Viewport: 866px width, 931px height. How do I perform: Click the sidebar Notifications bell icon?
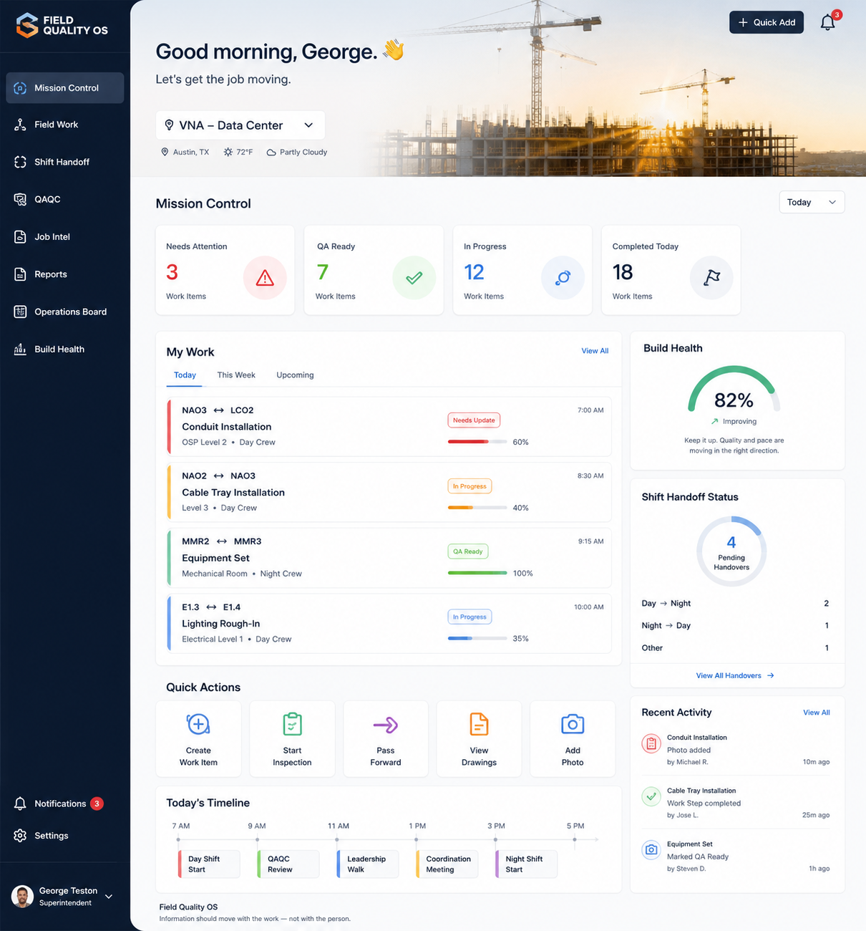click(x=20, y=804)
